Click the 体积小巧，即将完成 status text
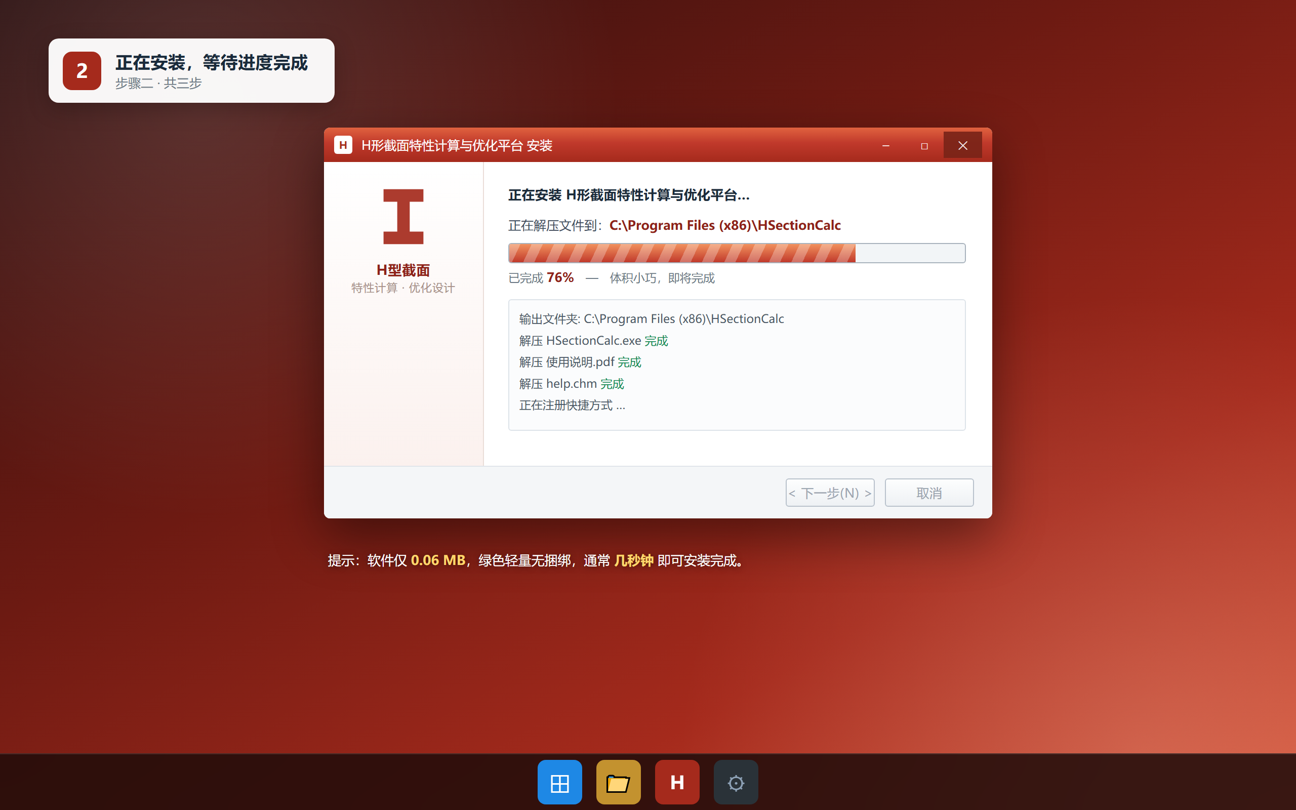Screen dimensions: 1296x810 662,278
